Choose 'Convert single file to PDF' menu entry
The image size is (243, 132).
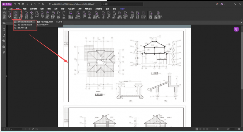coord(25,22)
